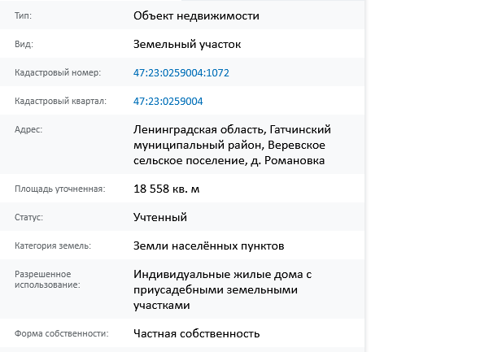Click the "Адрес:" label
489x352 pixels.
[28, 129]
